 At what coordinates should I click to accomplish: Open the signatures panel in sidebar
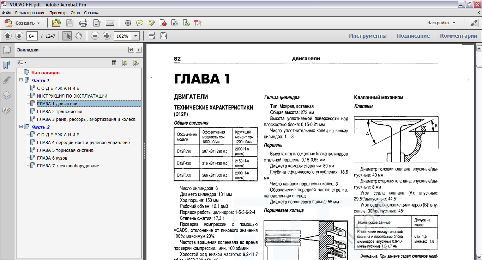(x=7, y=111)
